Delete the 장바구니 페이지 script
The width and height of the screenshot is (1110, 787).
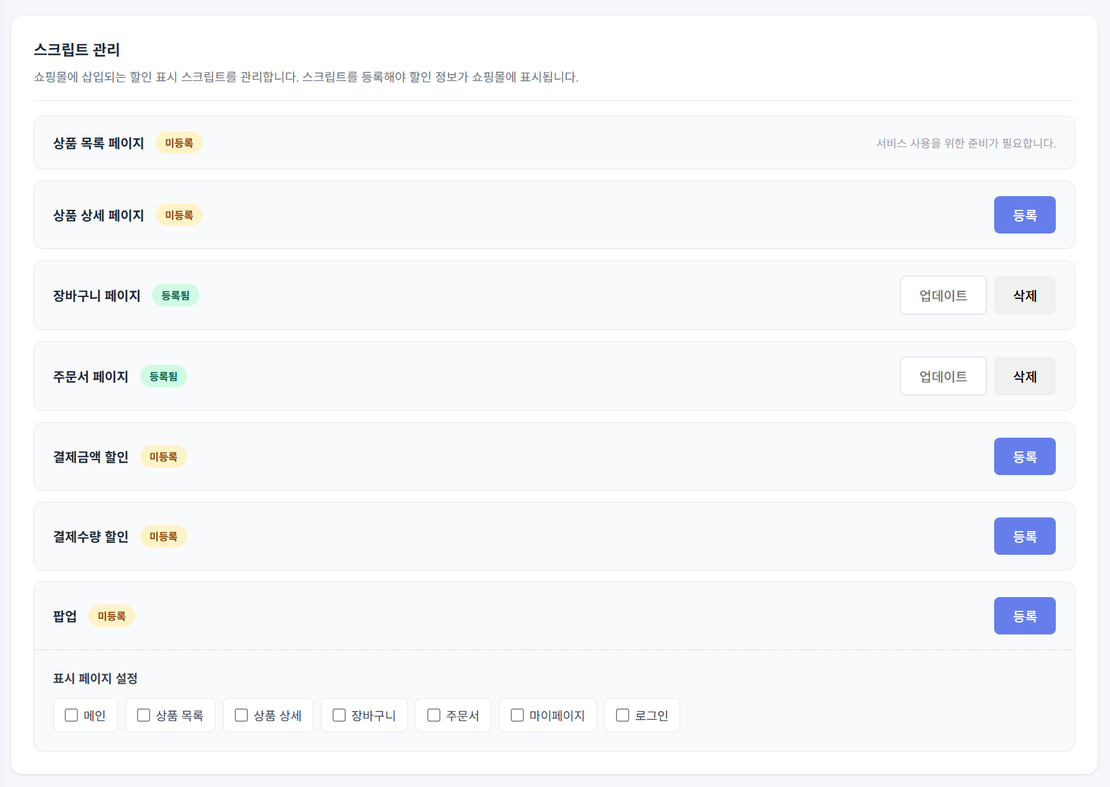1024,295
